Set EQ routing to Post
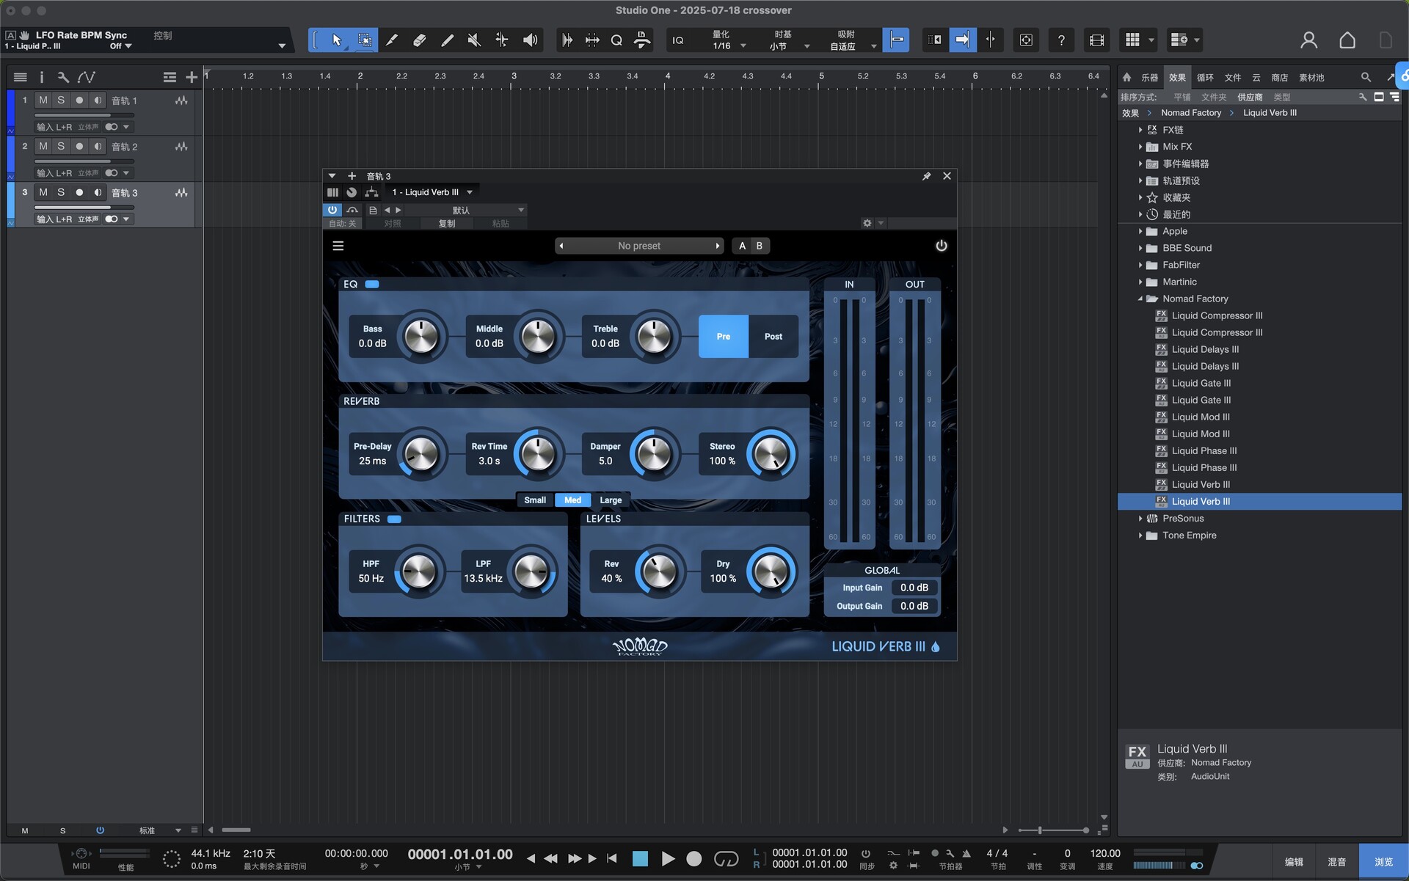This screenshot has width=1409, height=881. pos(773,337)
